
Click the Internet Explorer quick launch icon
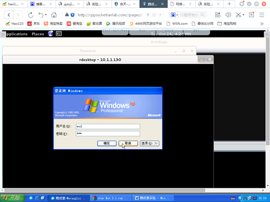(37, 198)
